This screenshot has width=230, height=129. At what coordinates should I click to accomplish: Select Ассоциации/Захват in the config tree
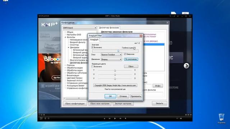(75, 86)
